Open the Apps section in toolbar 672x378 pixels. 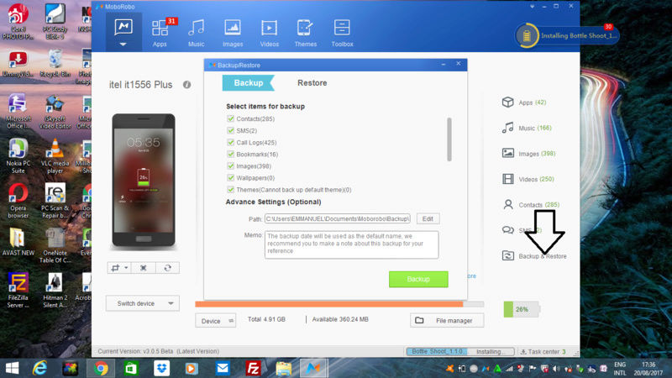(160, 33)
